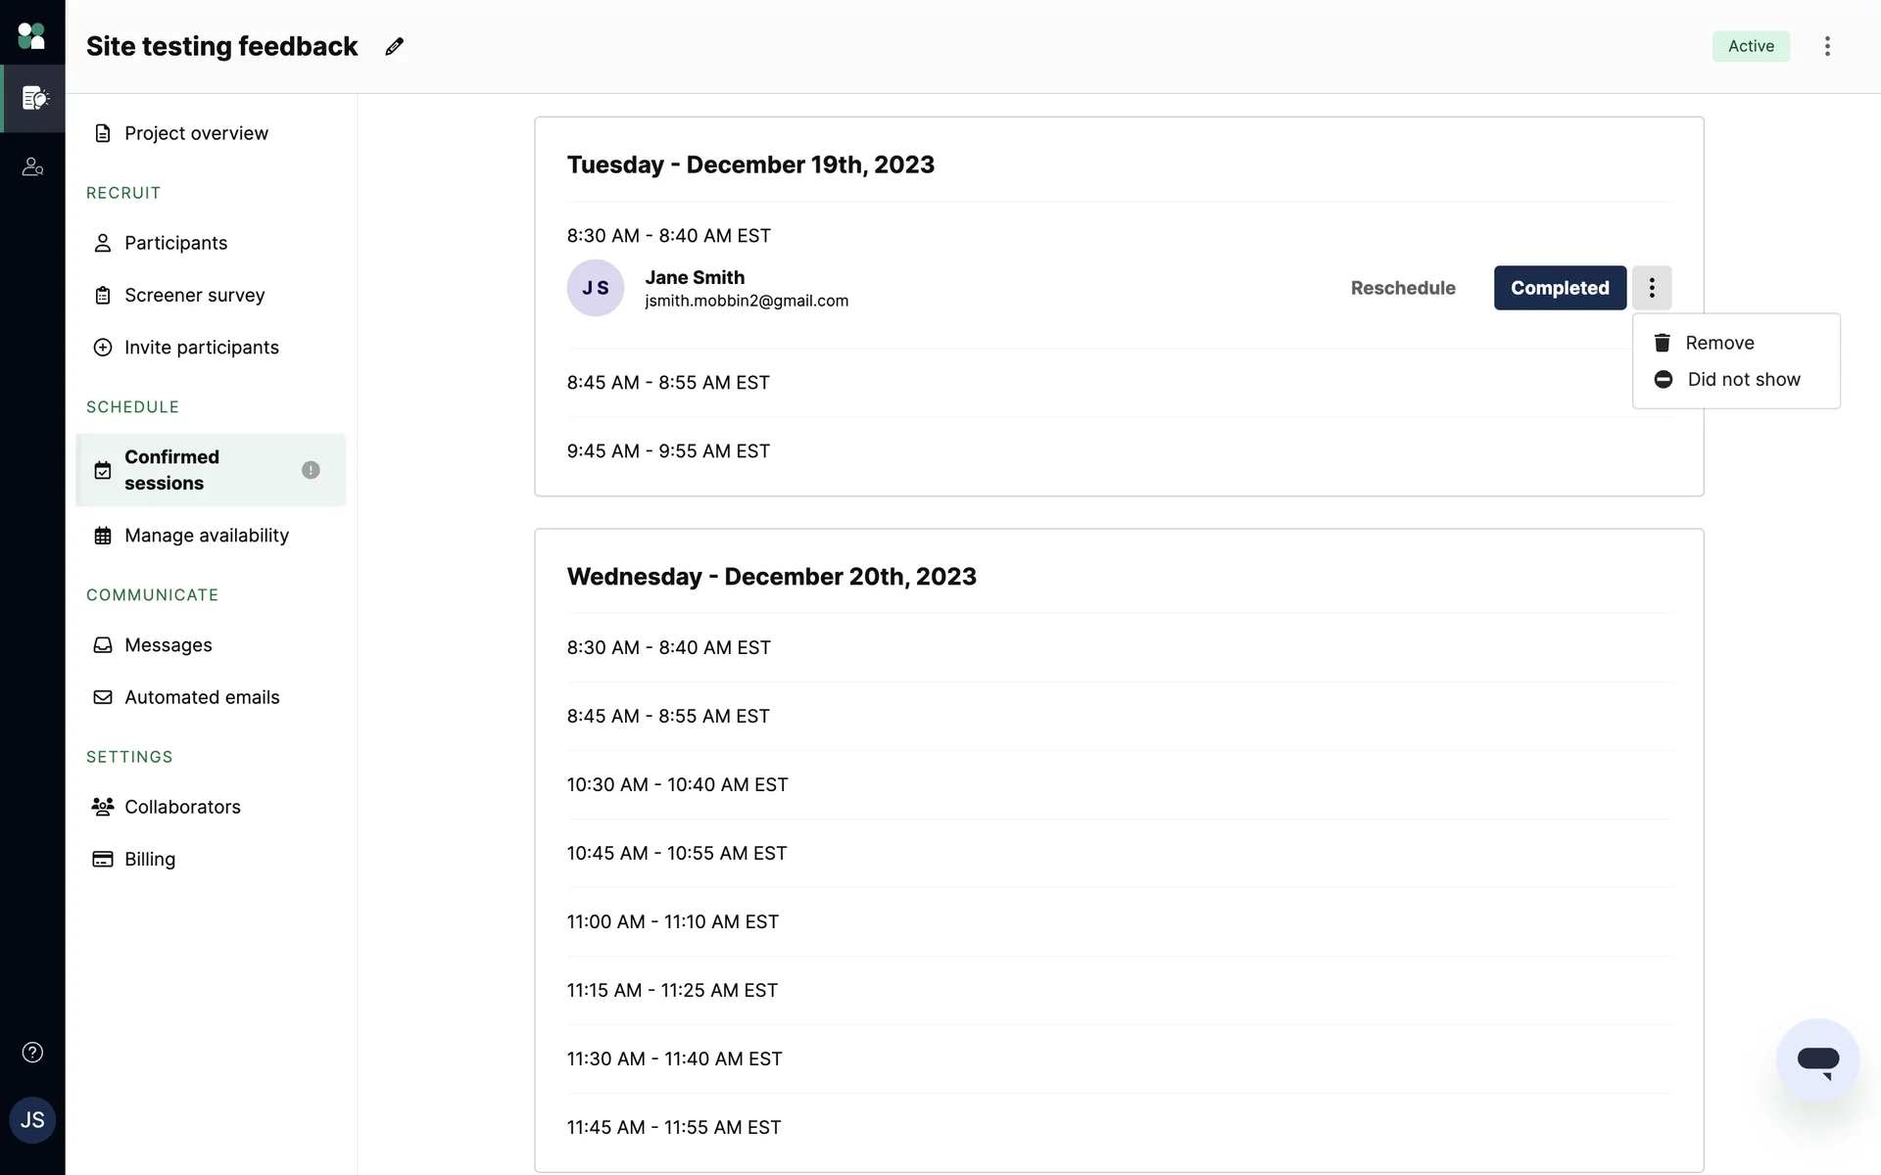Click the projects icon in the left rail
Screen dimensions: 1881x1175
(x=33, y=98)
